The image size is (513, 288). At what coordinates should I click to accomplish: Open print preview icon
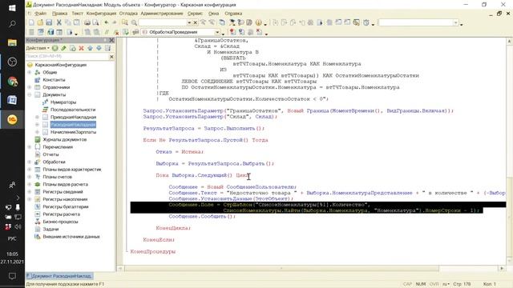[x=95, y=22]
